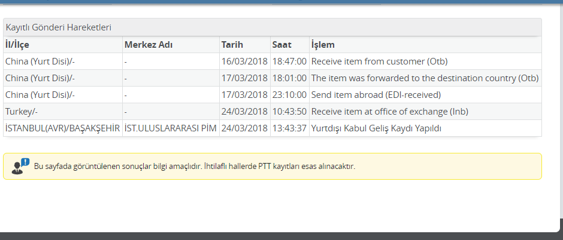Click the Tarih column header
Image resolution: width=563 pixels, height=240 pixels.
coord(245,45)
